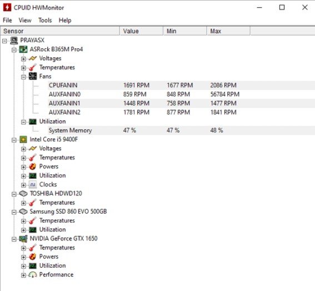
Task: Click the Max column header
Action: (229, 31)
